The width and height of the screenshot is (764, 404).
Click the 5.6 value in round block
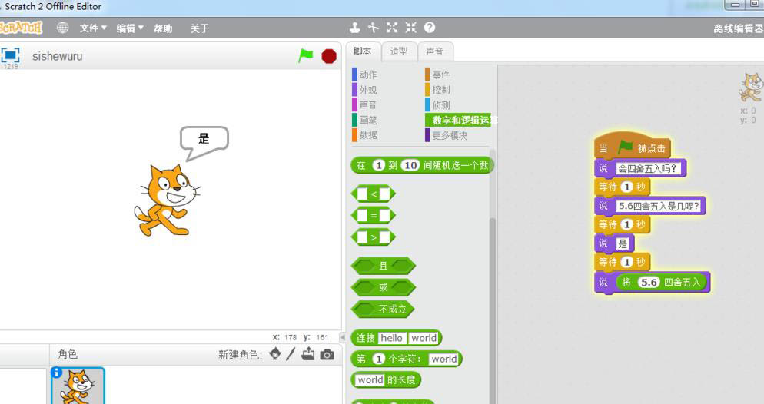click(x=649, y=283)
